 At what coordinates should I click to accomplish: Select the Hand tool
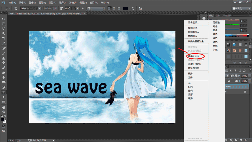4,107
